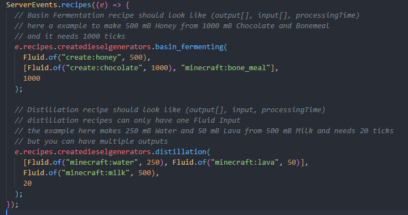This screenshot has height=215, width=408.
Task: Click the final closing "});" line
Action: coord(12,204)
